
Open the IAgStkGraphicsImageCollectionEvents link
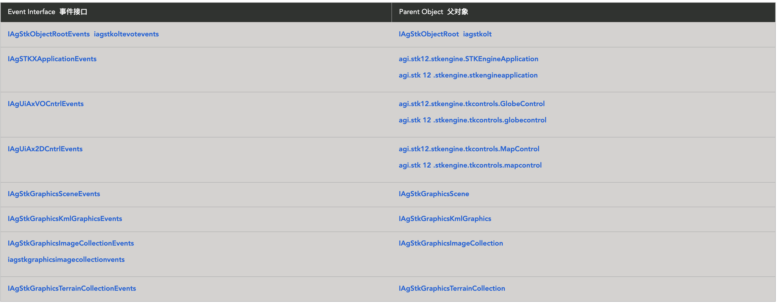click(x=71, y=243)
